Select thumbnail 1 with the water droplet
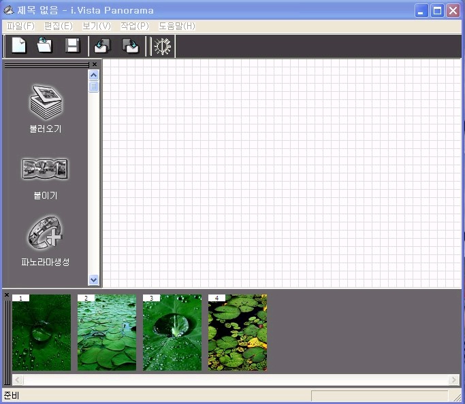465x404 pixels. 42,333
